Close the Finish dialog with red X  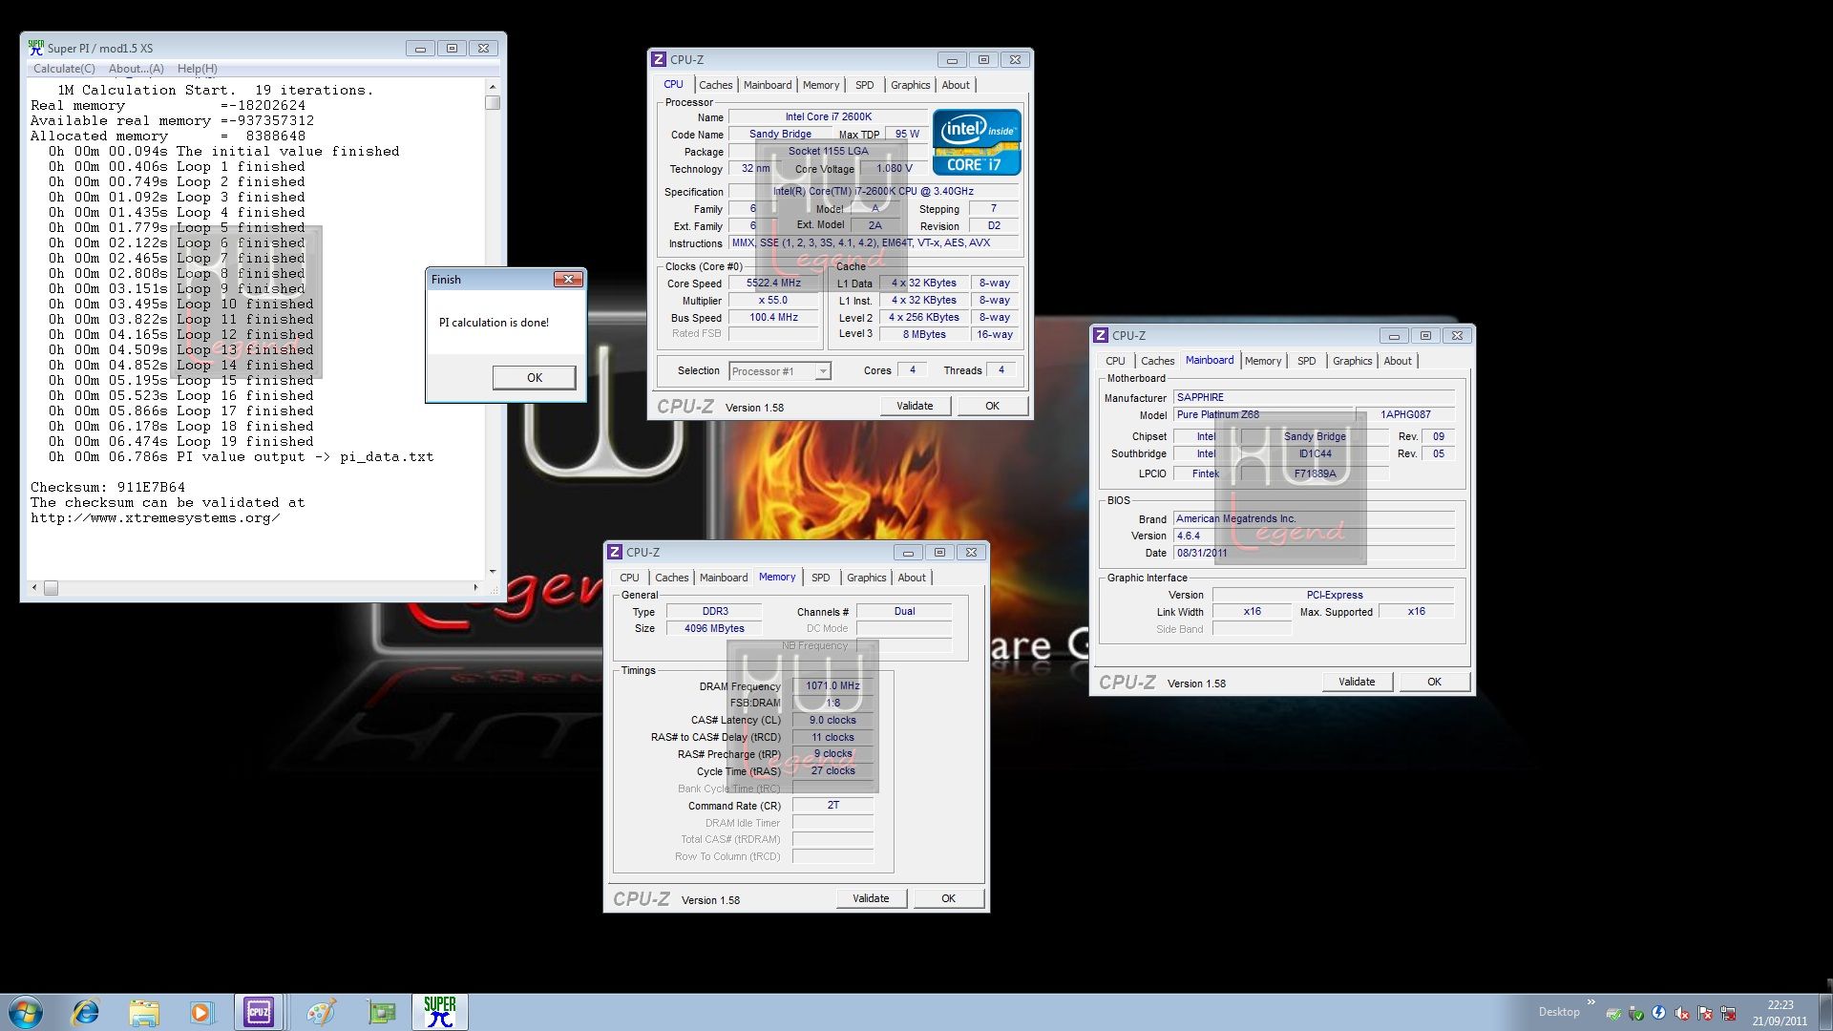tap(569, 280)
